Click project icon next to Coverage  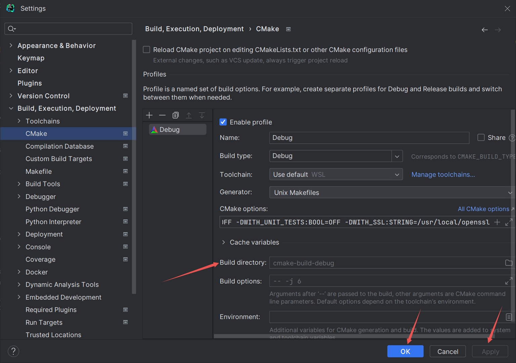tap(126, 259)
